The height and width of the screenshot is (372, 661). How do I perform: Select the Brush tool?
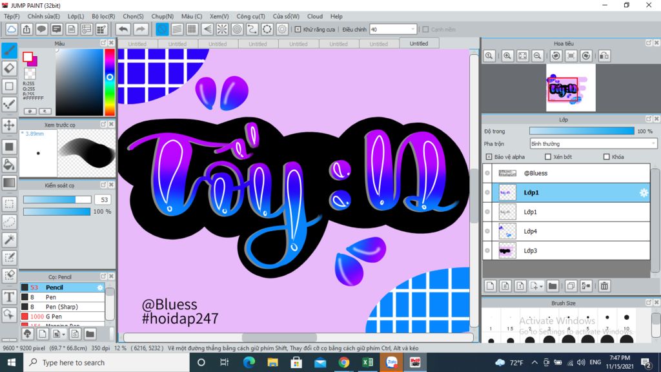[9, 50]
